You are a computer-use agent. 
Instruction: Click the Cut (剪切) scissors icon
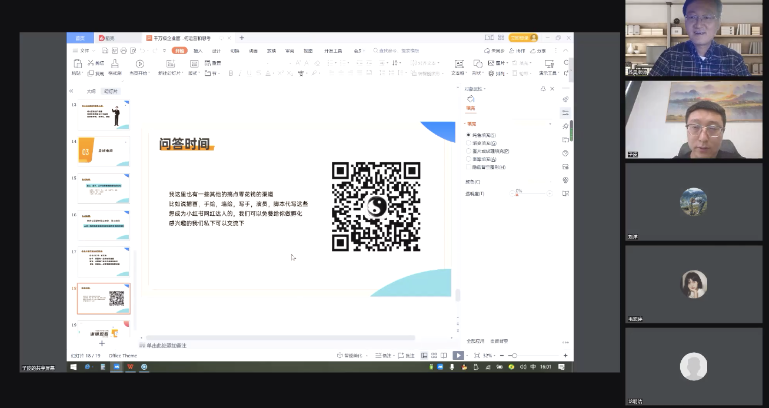91,63
